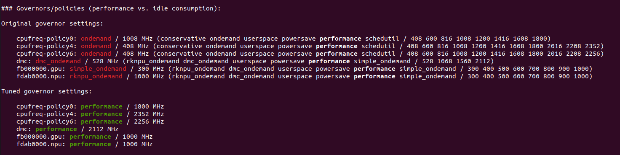
Task: Click red 'ondemand' on original cpufreq-policy0 line
Action: (x=96, y=39)
